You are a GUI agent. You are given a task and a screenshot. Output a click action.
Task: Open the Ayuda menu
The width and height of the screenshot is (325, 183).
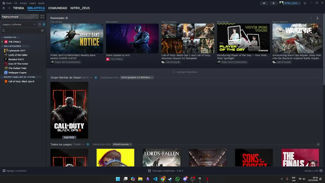click(x=41, y=3)
